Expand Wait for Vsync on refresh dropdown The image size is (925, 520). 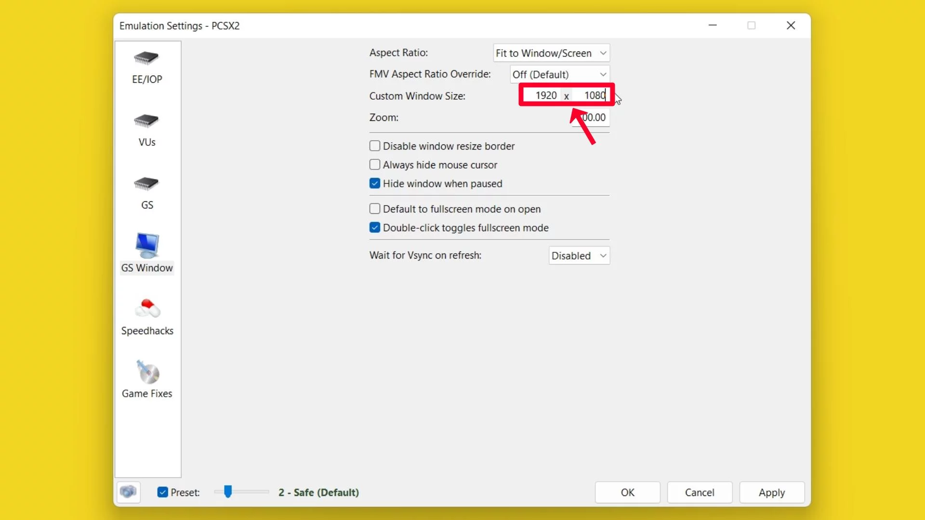pyautogui.click(x=578, y=255)
